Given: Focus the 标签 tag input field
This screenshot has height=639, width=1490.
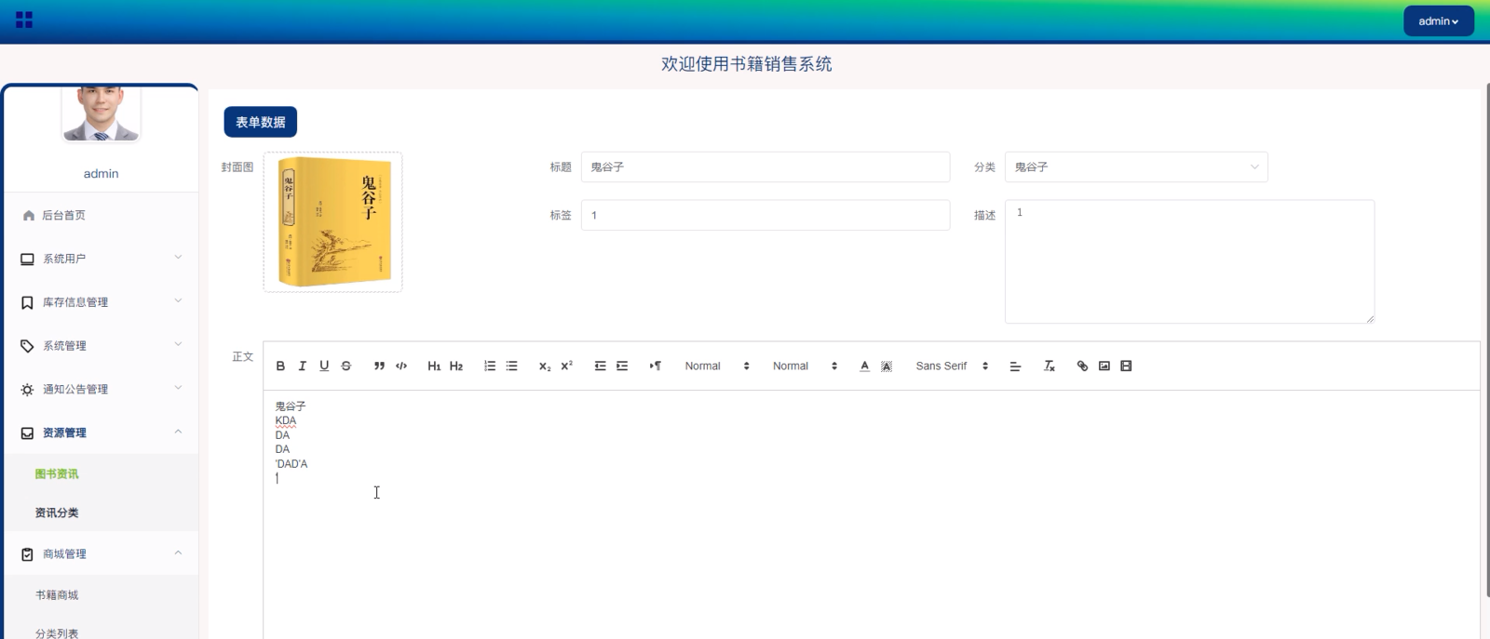Looking at the screenshot, I should (x=765, y=216).
